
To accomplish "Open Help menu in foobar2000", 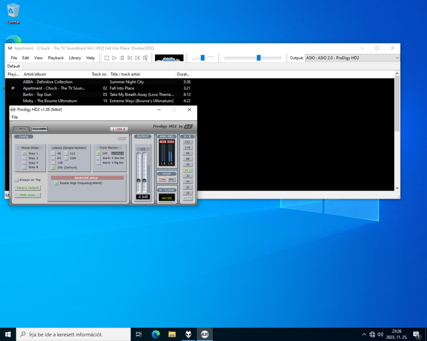I will 91,58.
